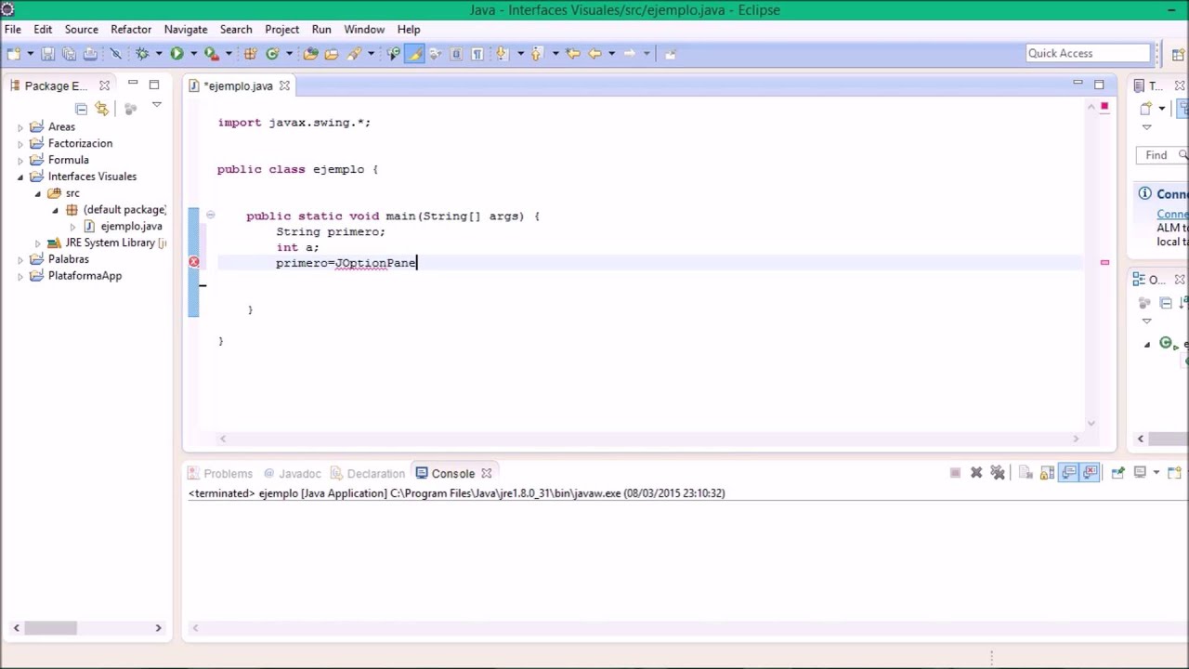The image size is (1189, 669).
Task: Open dropdown next to New Java Class icon
Action: [289, 54]
